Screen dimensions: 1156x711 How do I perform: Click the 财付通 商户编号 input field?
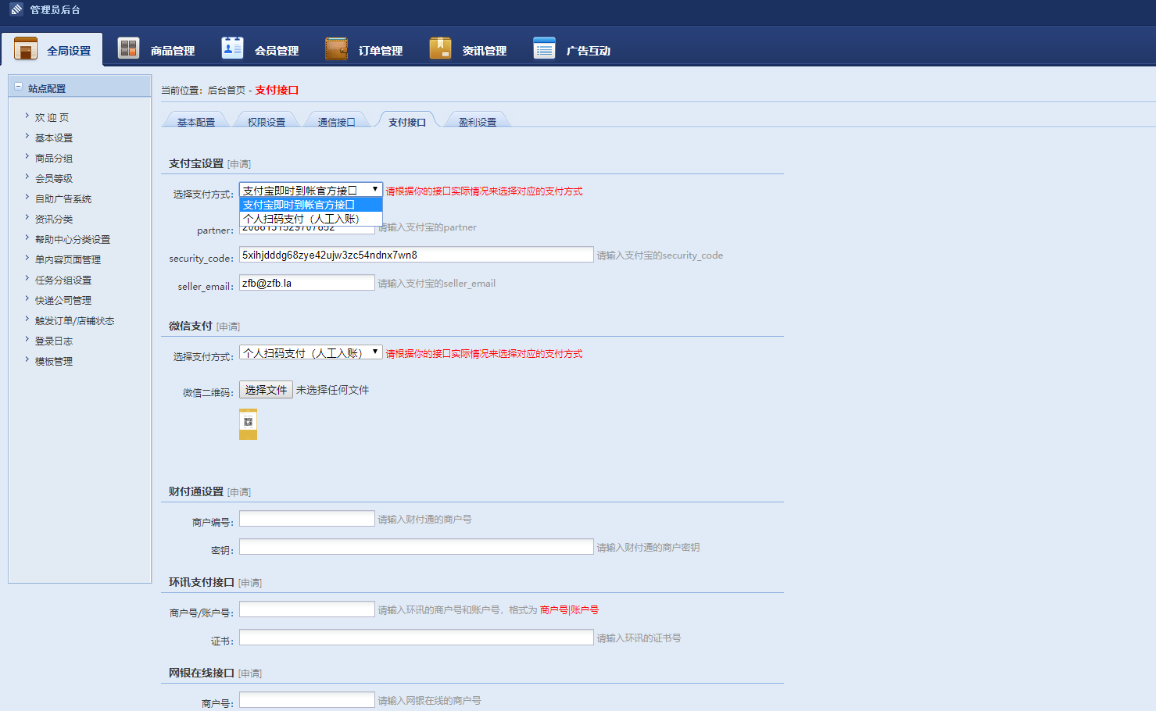pos(307,519)
